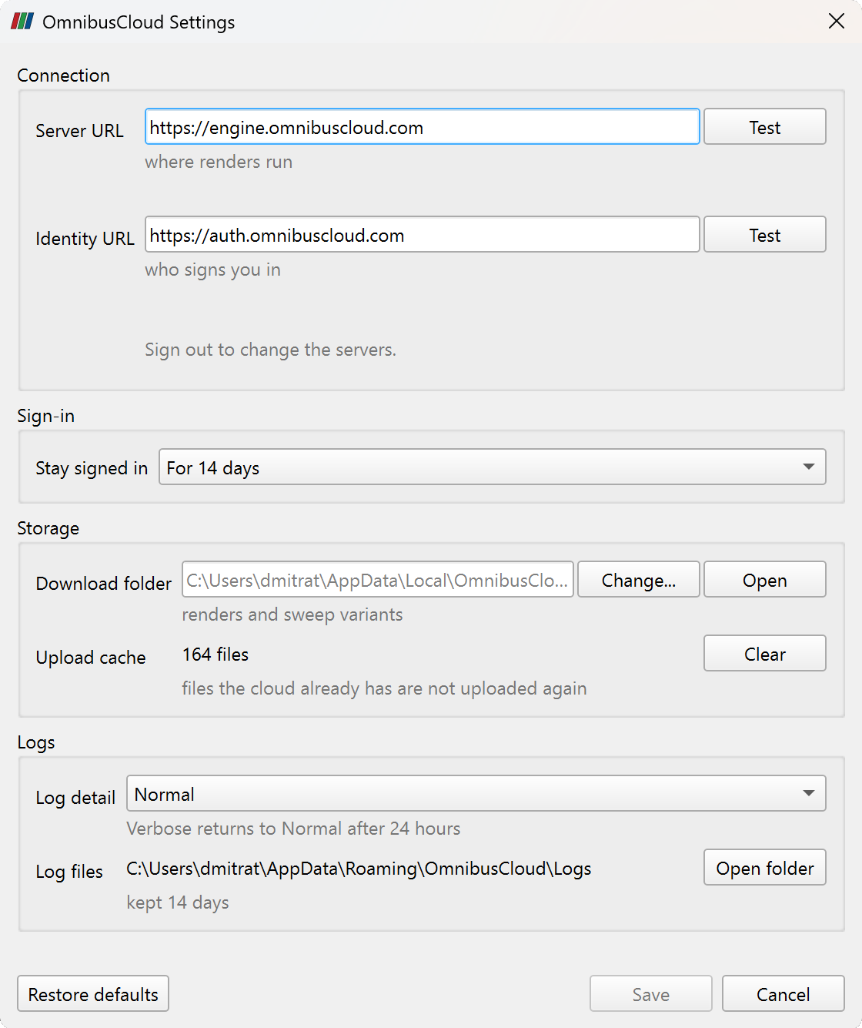Screen dimensions: 862x1028
Task: Click into the Server URL field
Action: tap(422, 126)
